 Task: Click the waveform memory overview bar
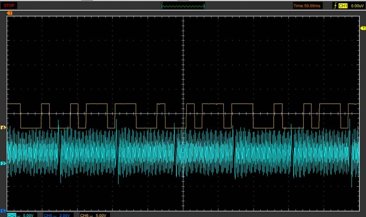tap(183, 6)
